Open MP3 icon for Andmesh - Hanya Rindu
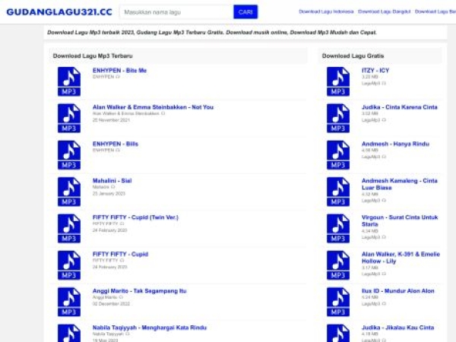Viewport: 456px width, 342px height. click(338, 155)
